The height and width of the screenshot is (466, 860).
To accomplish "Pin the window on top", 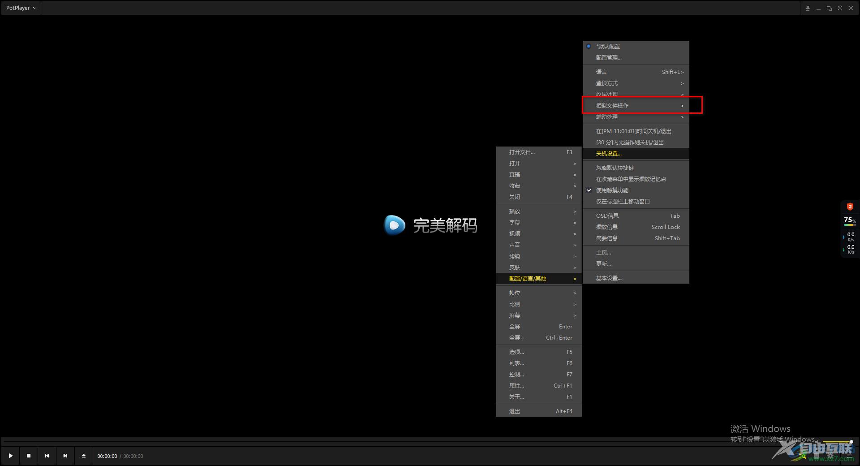I will [808, 8].
